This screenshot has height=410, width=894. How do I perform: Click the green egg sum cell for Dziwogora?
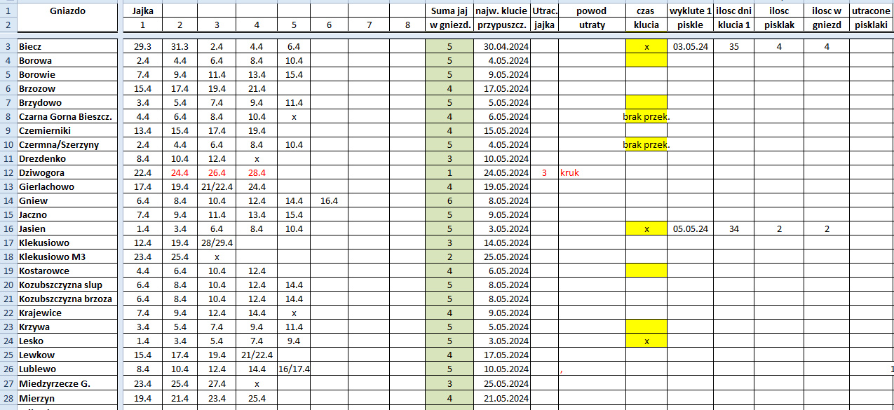(449, 172)
